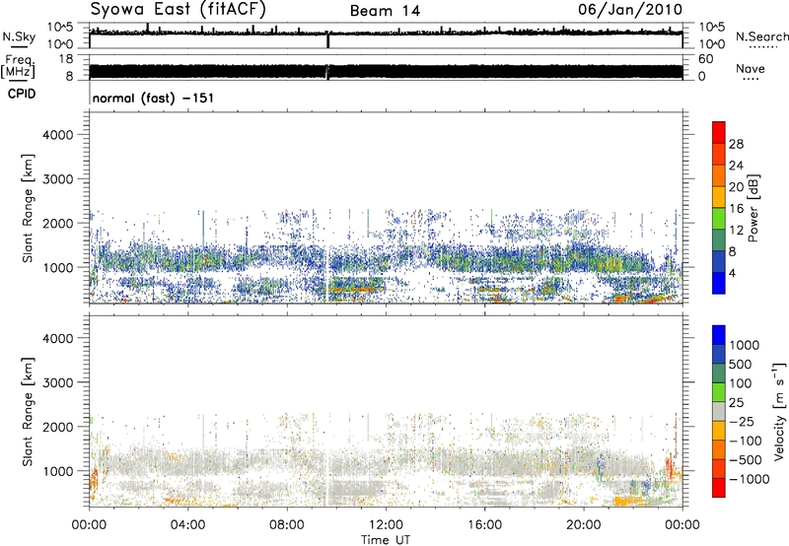Click the '2000' tick on the velocity panel
The image size is (789, 546).
click(57, 427)
